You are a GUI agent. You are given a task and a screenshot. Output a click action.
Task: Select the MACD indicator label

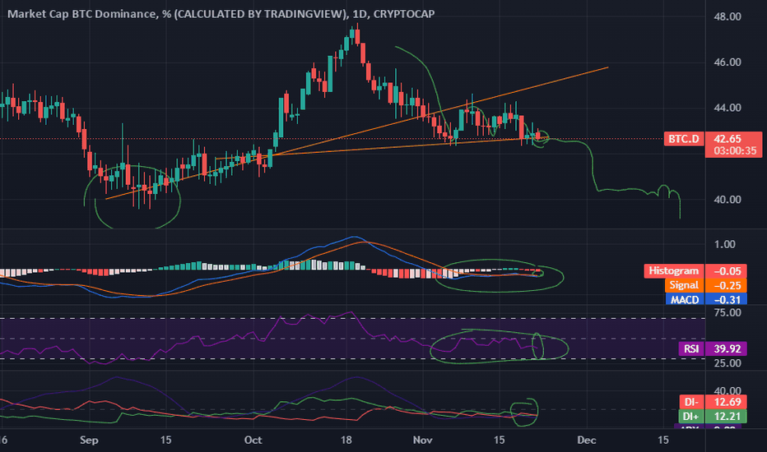click(x=685, y=299)
